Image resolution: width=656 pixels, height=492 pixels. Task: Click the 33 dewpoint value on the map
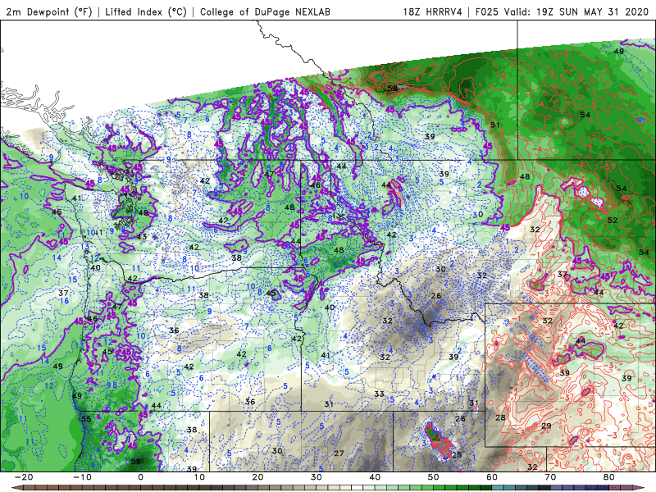pyautogui.click(x=379, y=394)
